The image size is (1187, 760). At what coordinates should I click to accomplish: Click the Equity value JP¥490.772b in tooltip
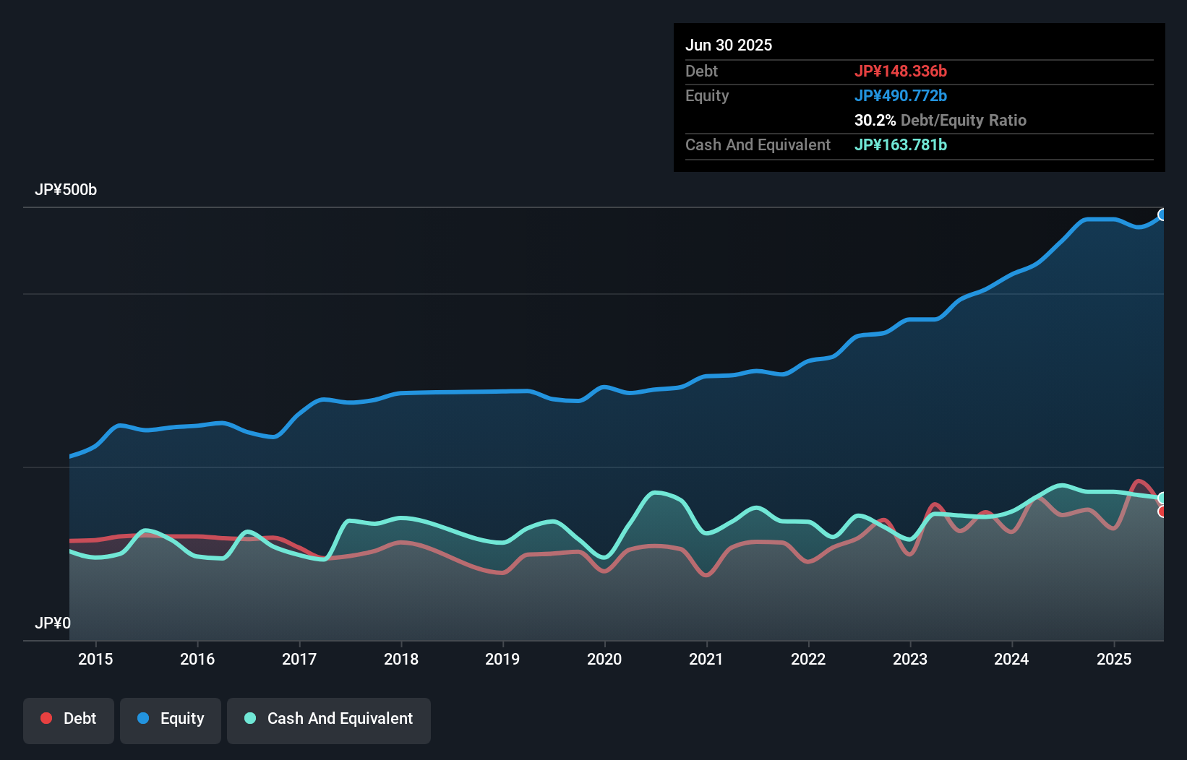[900, 96]
